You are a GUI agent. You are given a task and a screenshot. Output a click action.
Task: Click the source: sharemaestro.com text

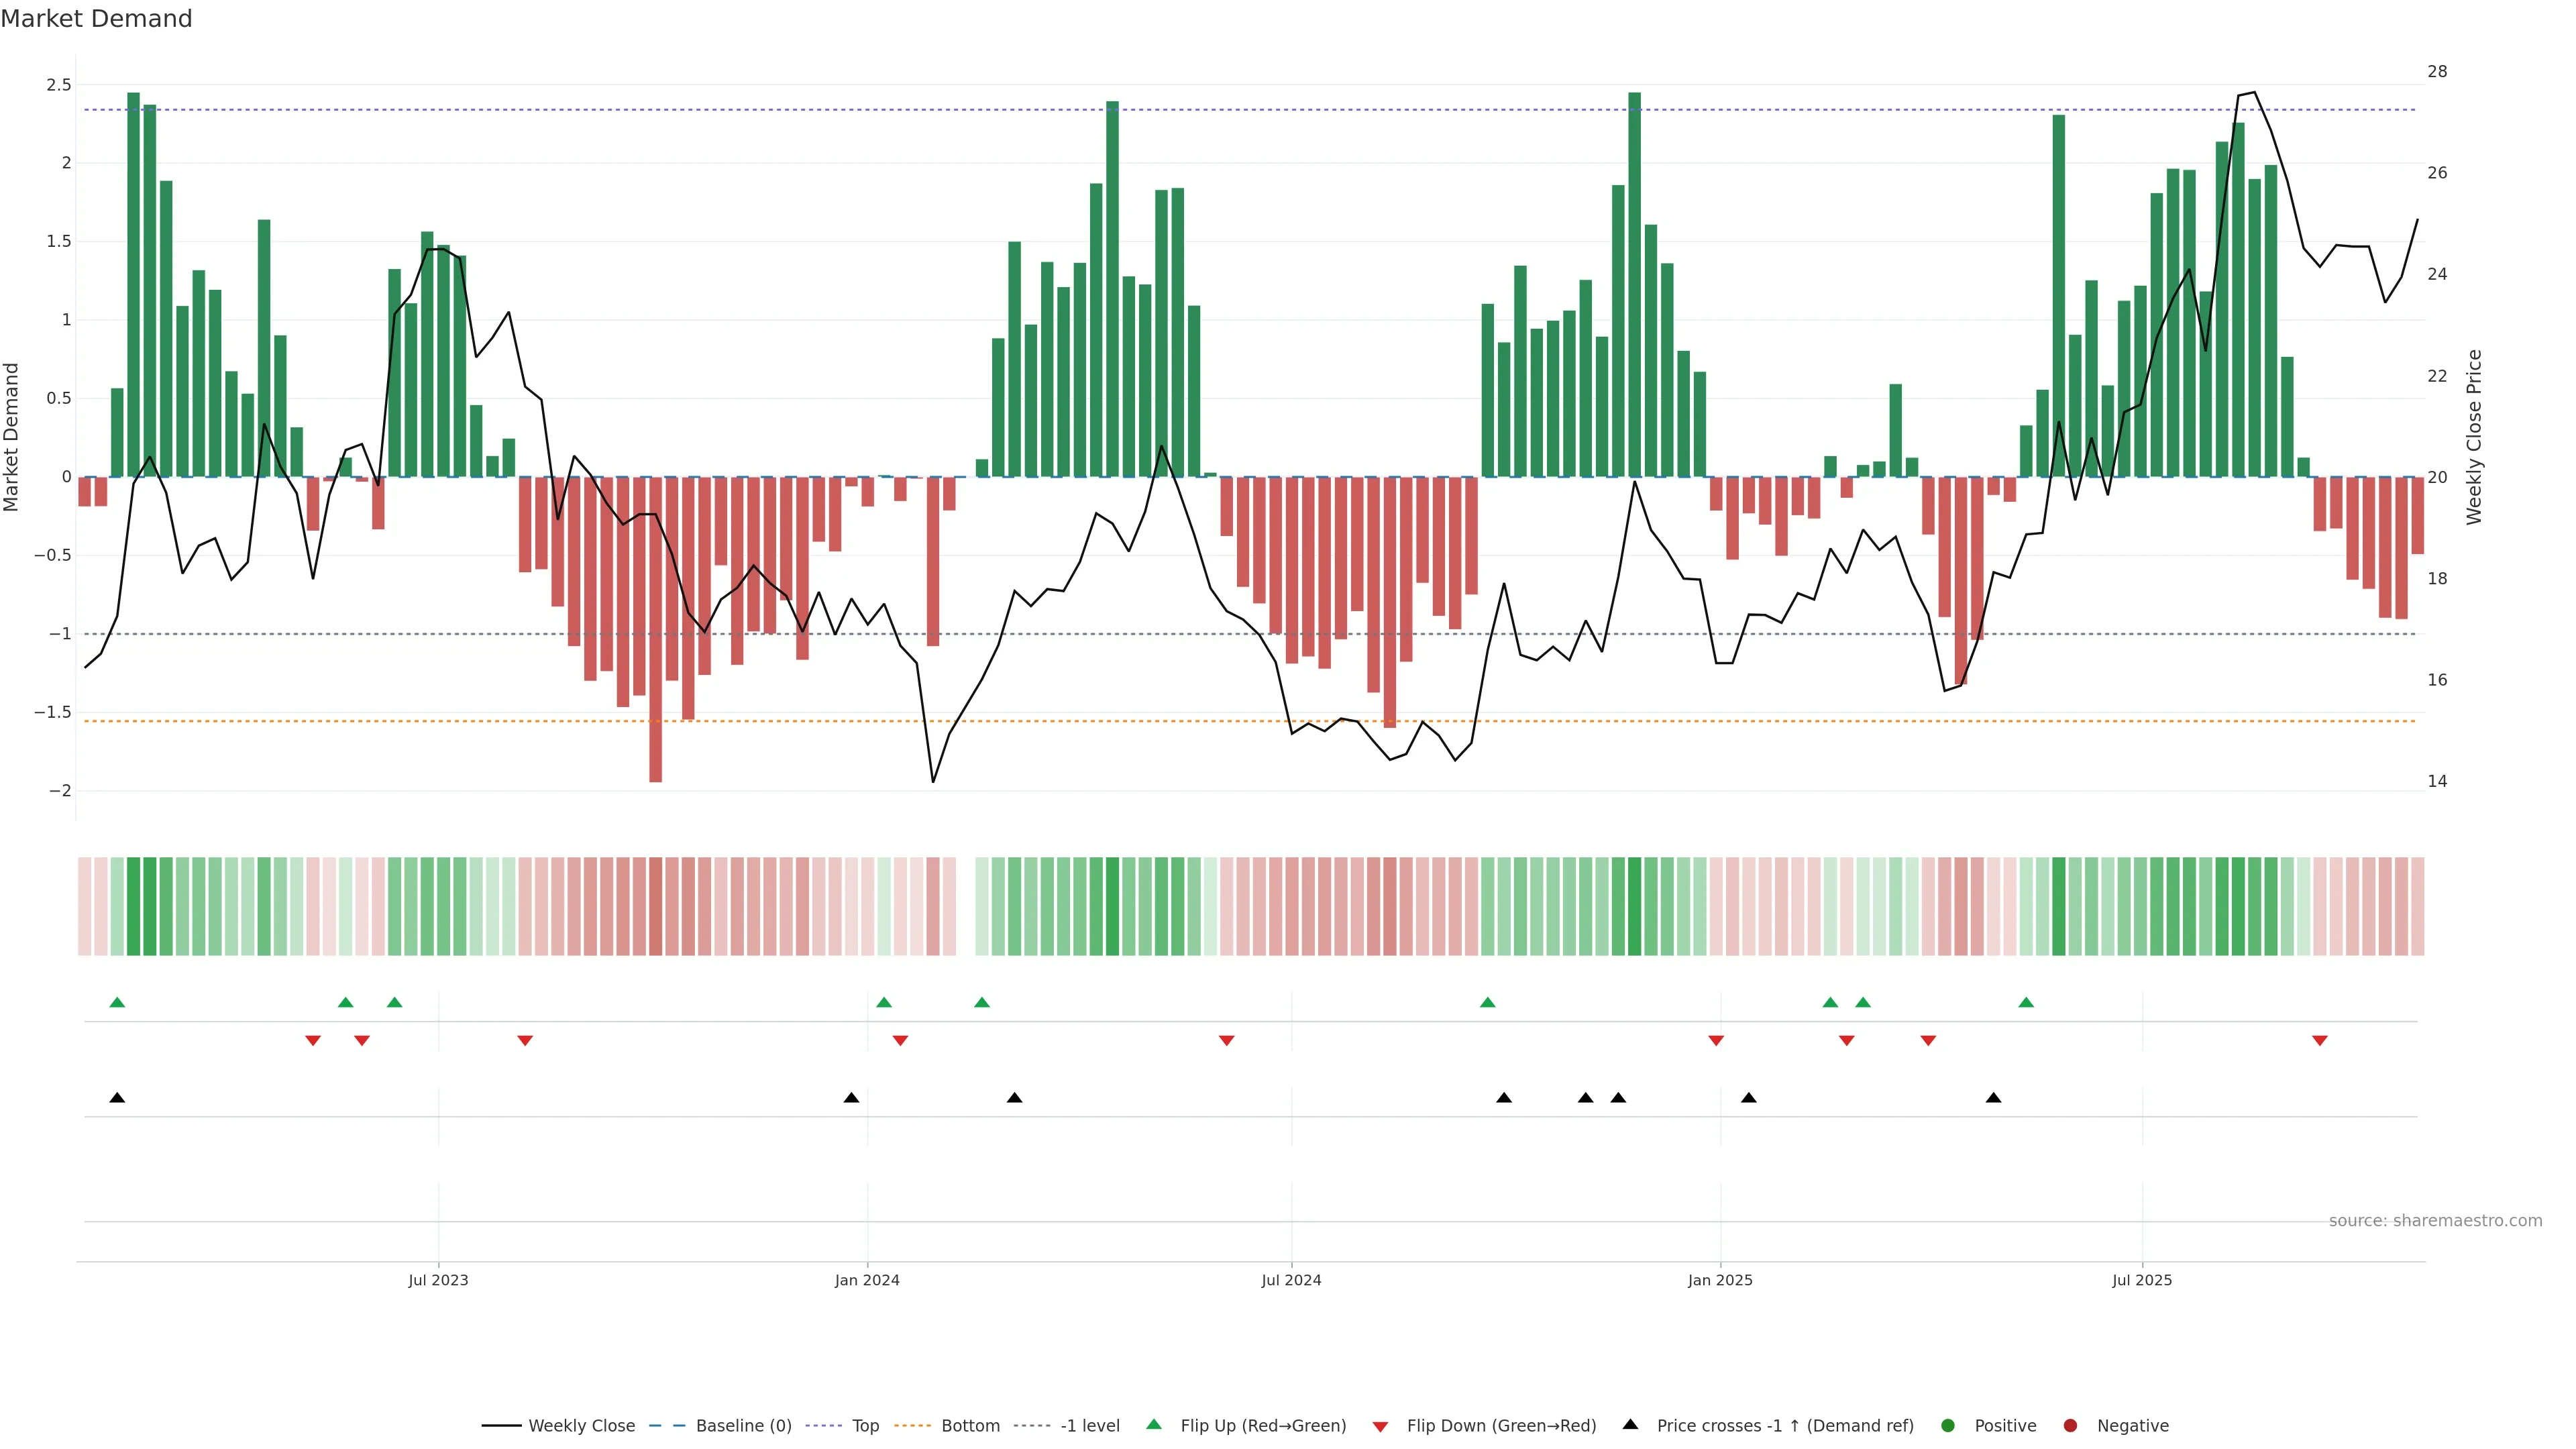pos(2435,1221)
